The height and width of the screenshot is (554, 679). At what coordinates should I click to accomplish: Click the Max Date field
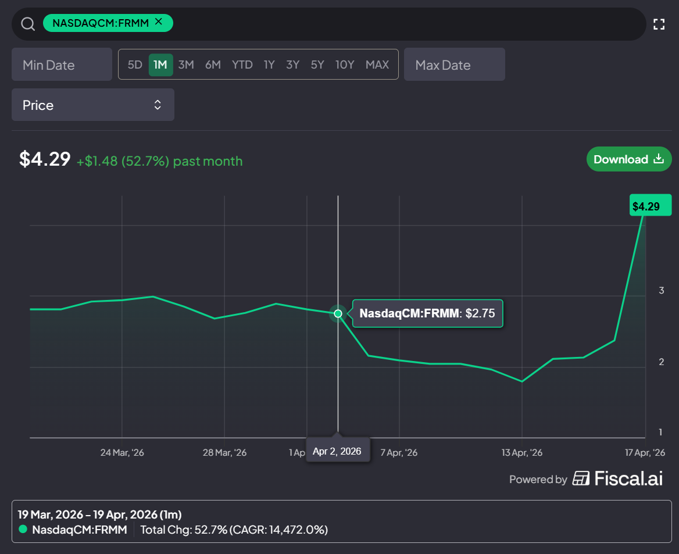click(454, 65)
